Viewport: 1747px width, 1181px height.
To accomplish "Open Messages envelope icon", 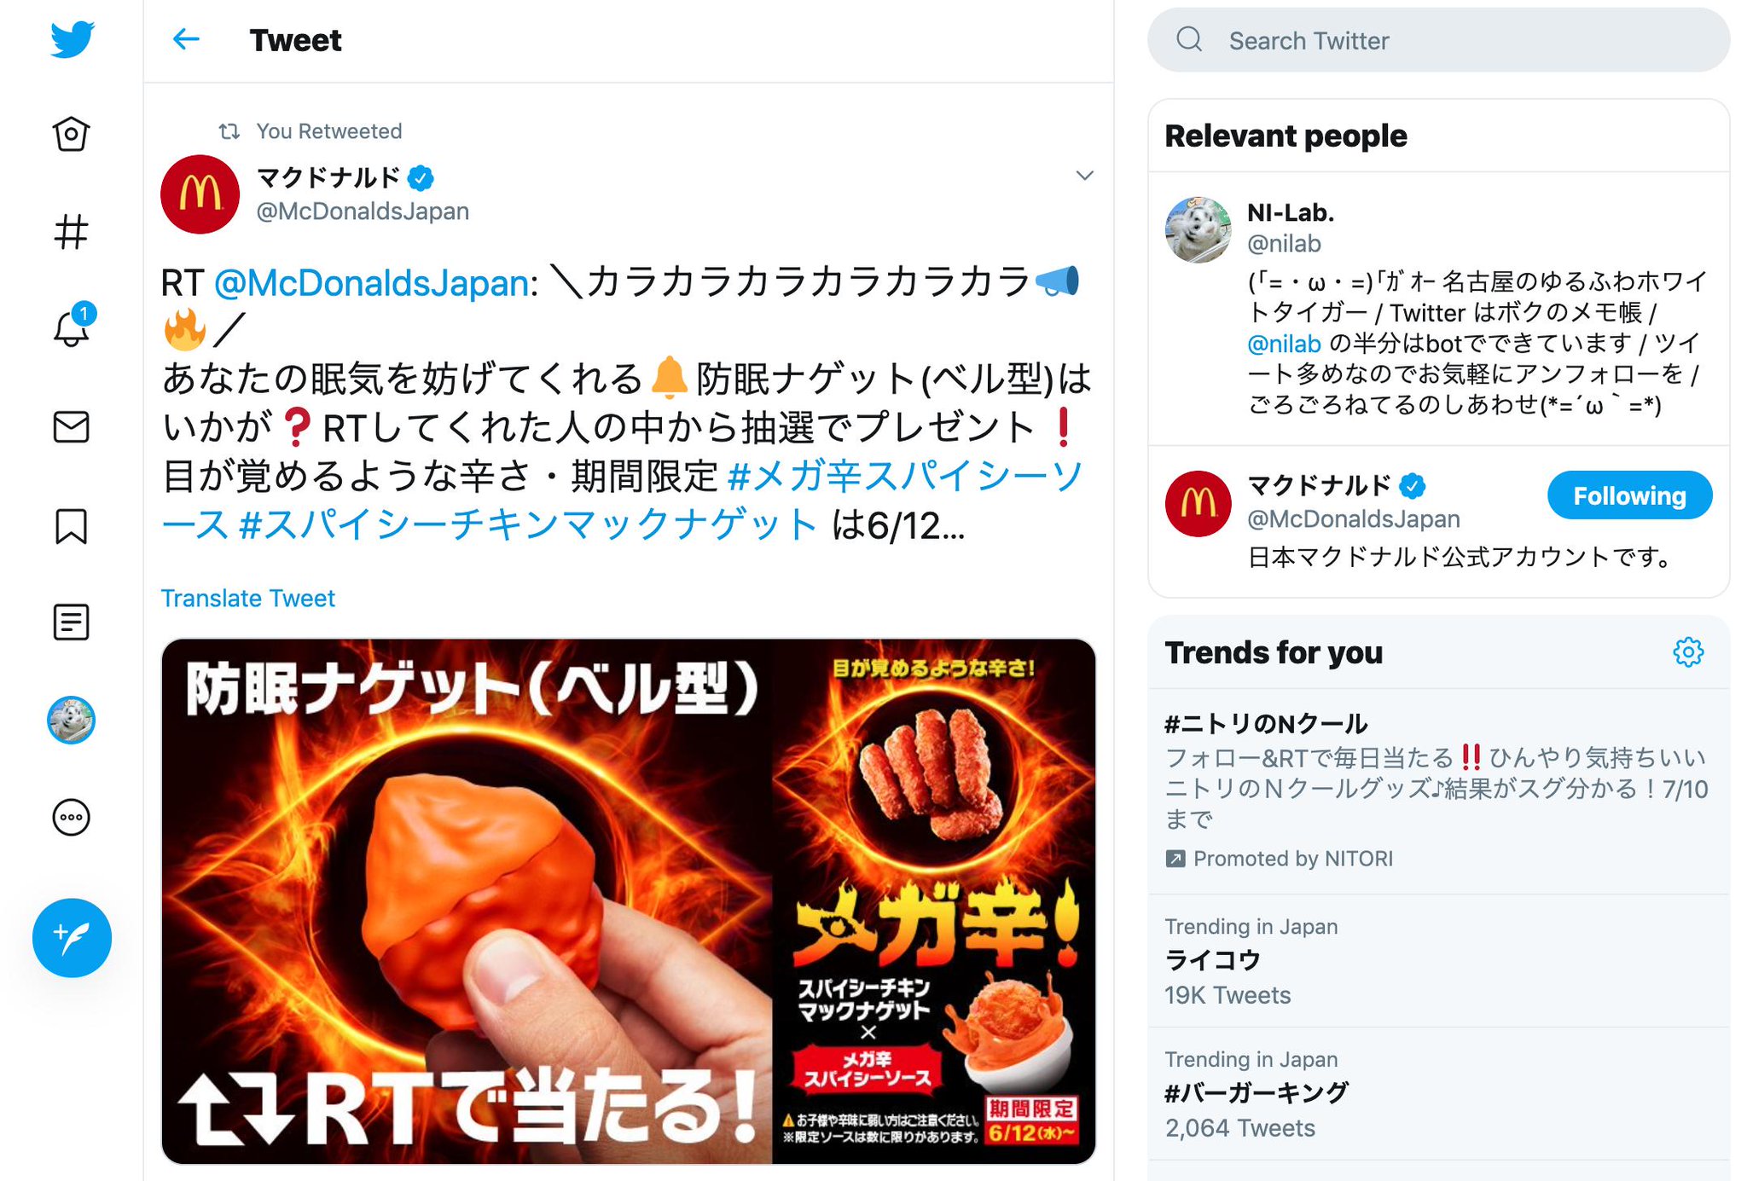I will (71, 426).
